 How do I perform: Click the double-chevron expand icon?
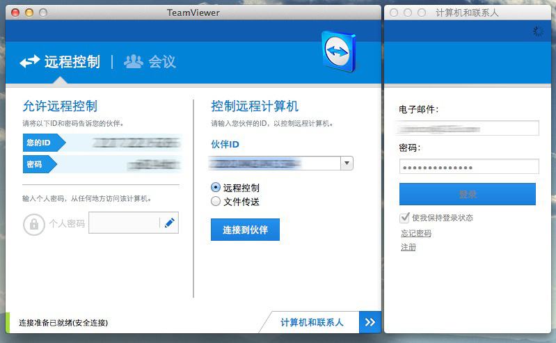coord(370,322)
